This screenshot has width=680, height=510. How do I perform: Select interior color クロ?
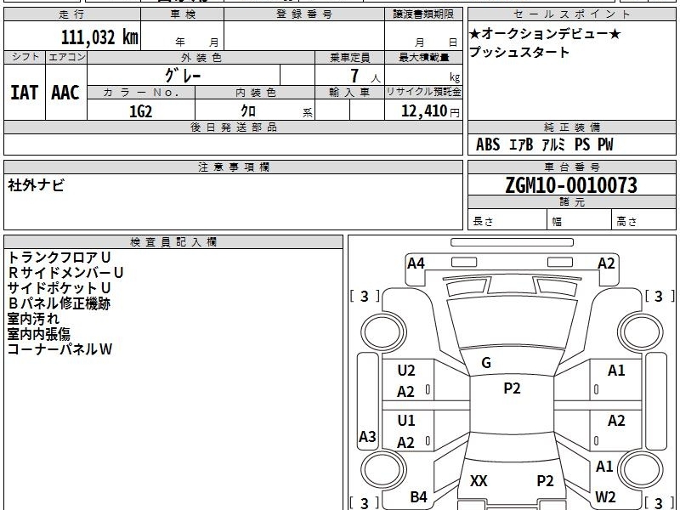[248, 111]
